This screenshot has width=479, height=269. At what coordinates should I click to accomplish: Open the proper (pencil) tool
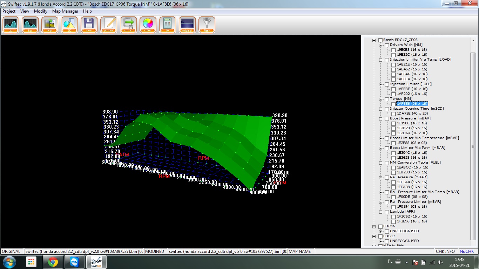click(109, 25)
